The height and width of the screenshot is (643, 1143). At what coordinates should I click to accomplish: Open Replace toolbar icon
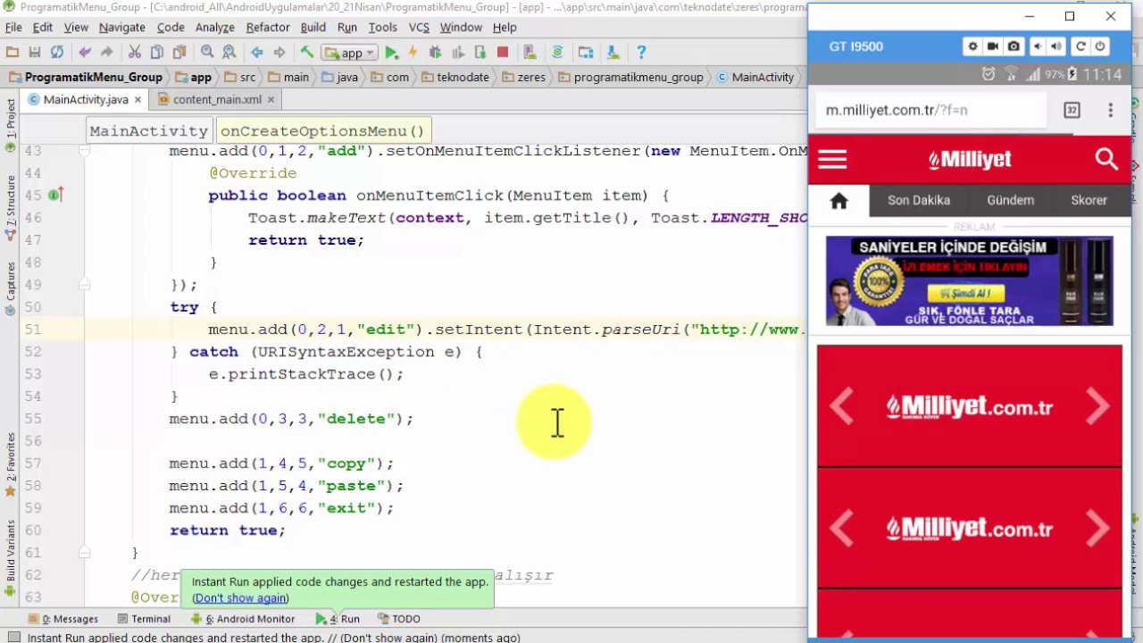click(x=229, y=53)
